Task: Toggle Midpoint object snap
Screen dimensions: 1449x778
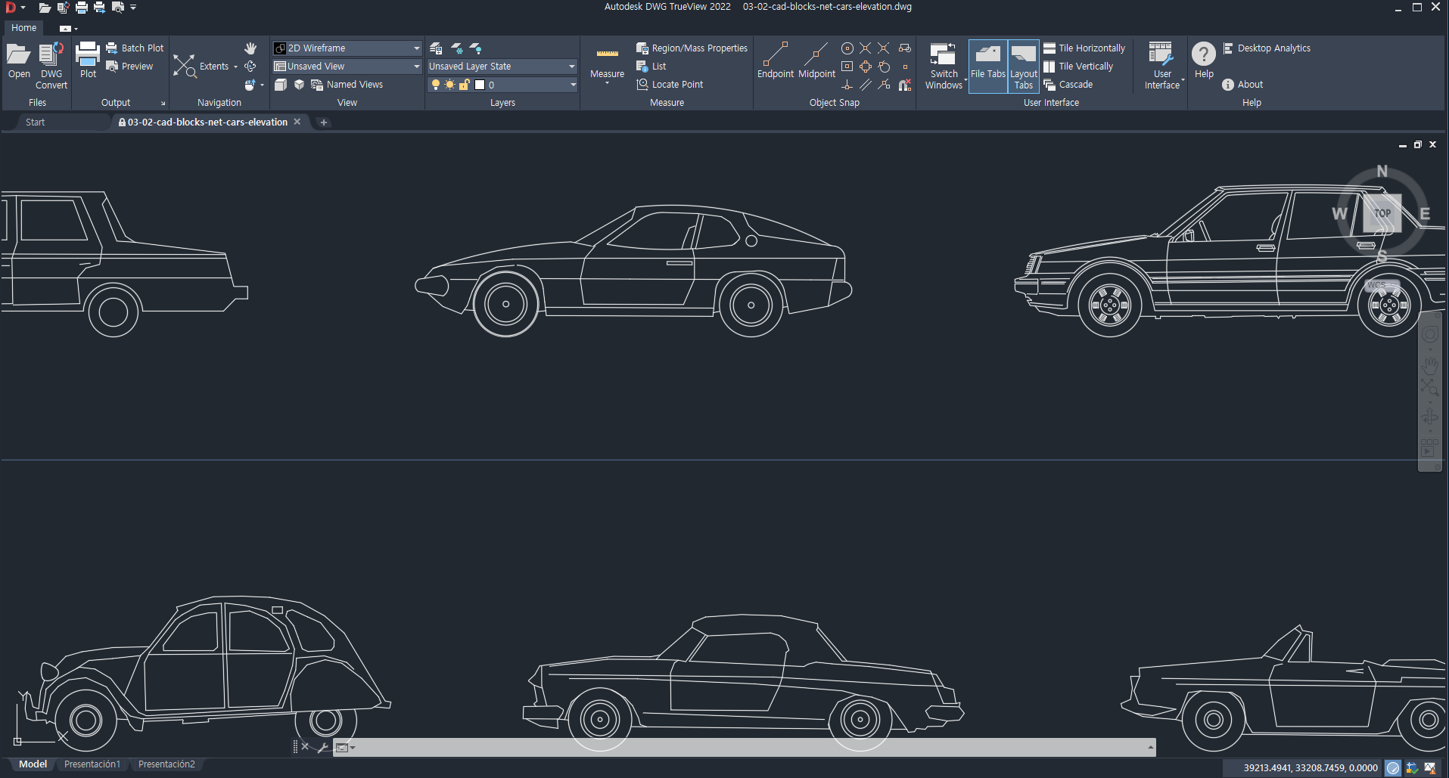Action: [x=816, y=60]
